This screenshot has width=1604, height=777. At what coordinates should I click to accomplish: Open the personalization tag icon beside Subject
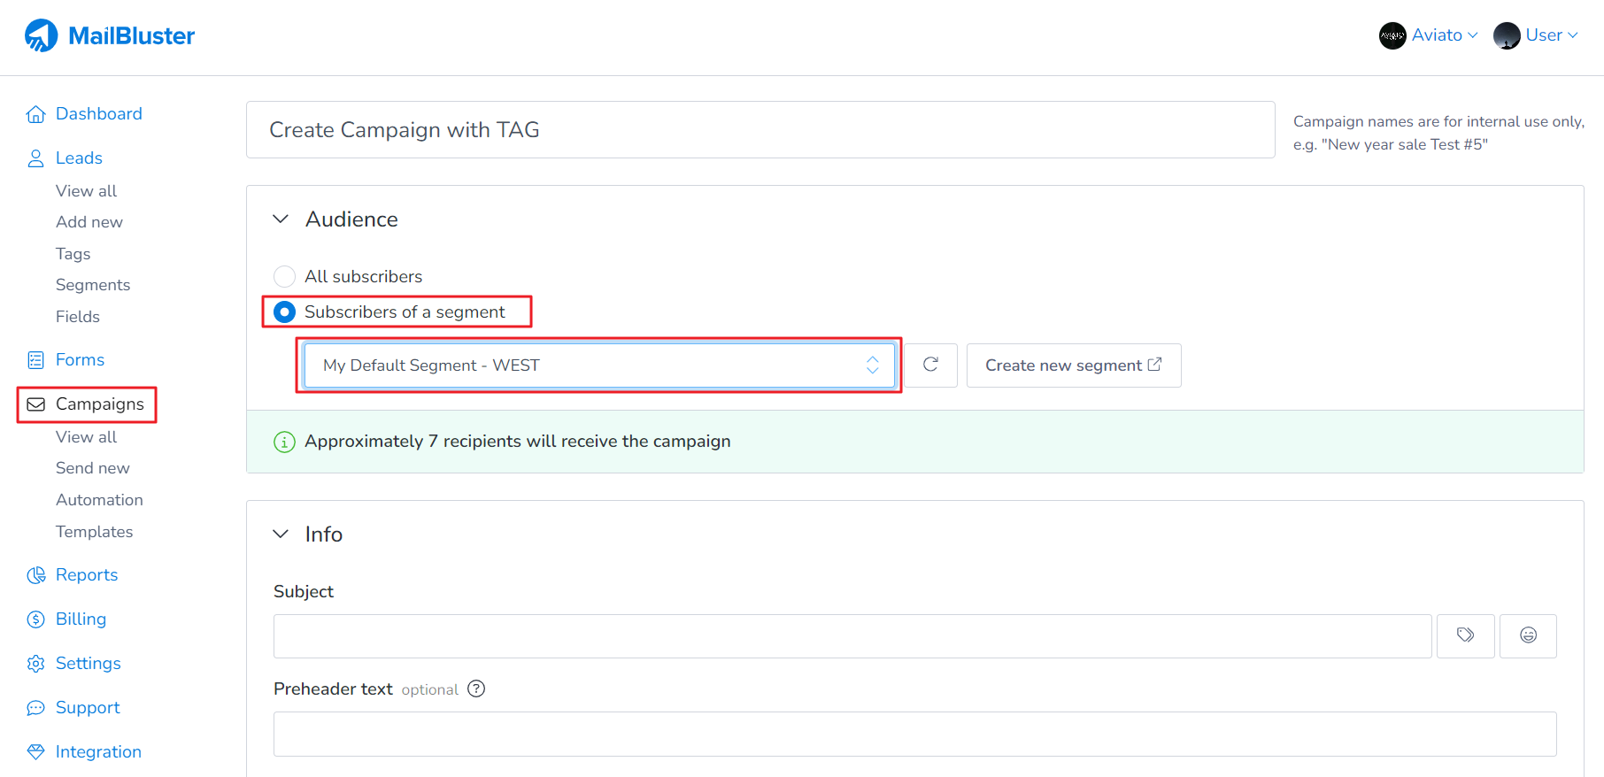(1465, 635)
